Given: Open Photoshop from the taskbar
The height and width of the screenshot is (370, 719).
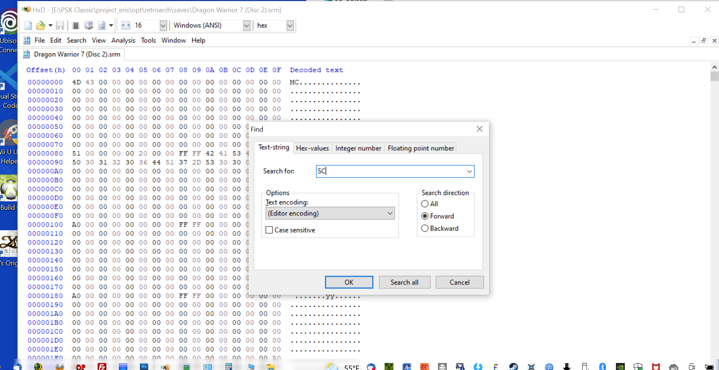Looking at the screenshot, I should (x=144, y=367).
